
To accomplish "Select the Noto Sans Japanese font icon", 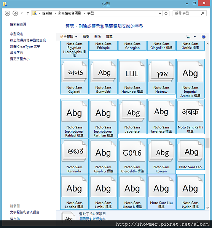I will [x=132, y=111].
